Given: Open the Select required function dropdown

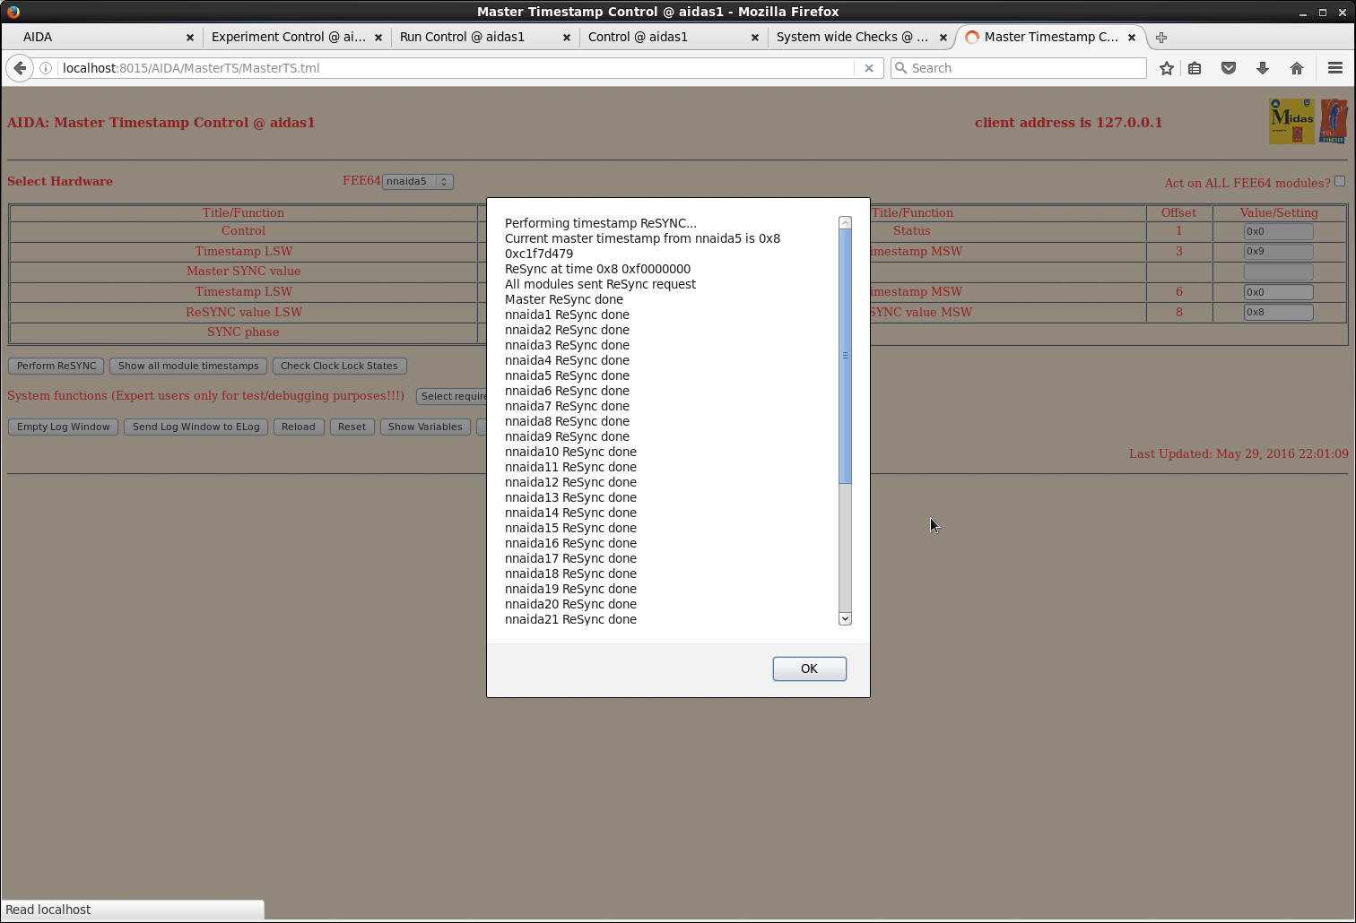Looking at the screenshot, I should (x=452, y=396).
